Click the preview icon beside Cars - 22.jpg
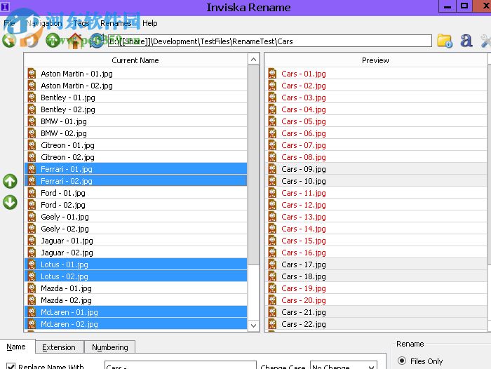491x369 pixels. pyautogui.click(x=272, y=324)
